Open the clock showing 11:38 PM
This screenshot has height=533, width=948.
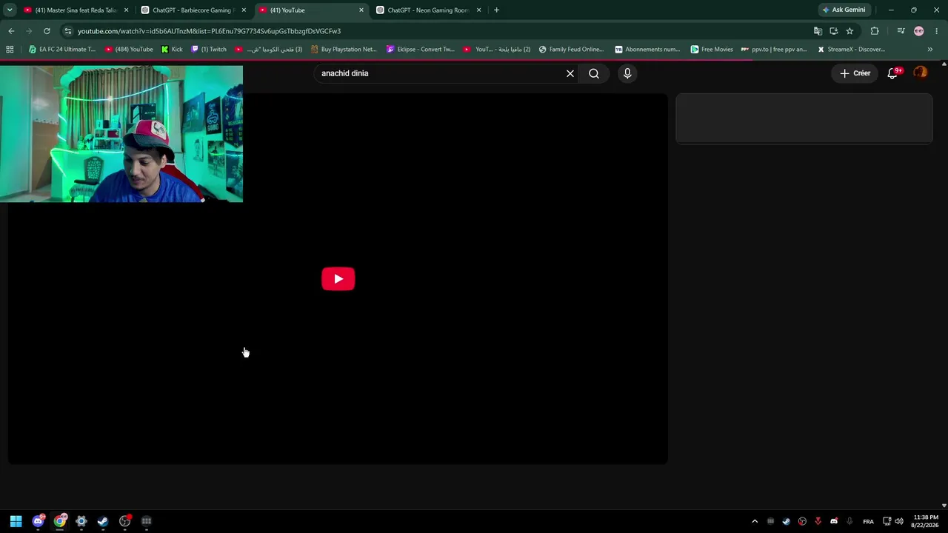pyautogui.click(x=926, y=521)
